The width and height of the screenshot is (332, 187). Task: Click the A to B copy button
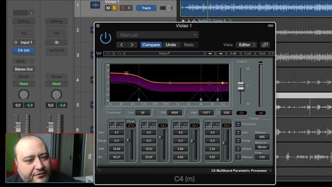pos(233,54)
